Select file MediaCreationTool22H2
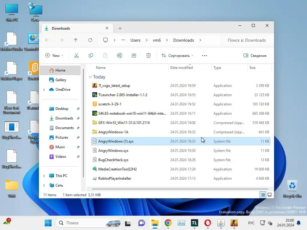 coord(180,169)
